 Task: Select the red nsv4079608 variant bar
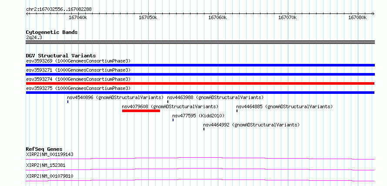pyautogui.click(x=141, y=111)
